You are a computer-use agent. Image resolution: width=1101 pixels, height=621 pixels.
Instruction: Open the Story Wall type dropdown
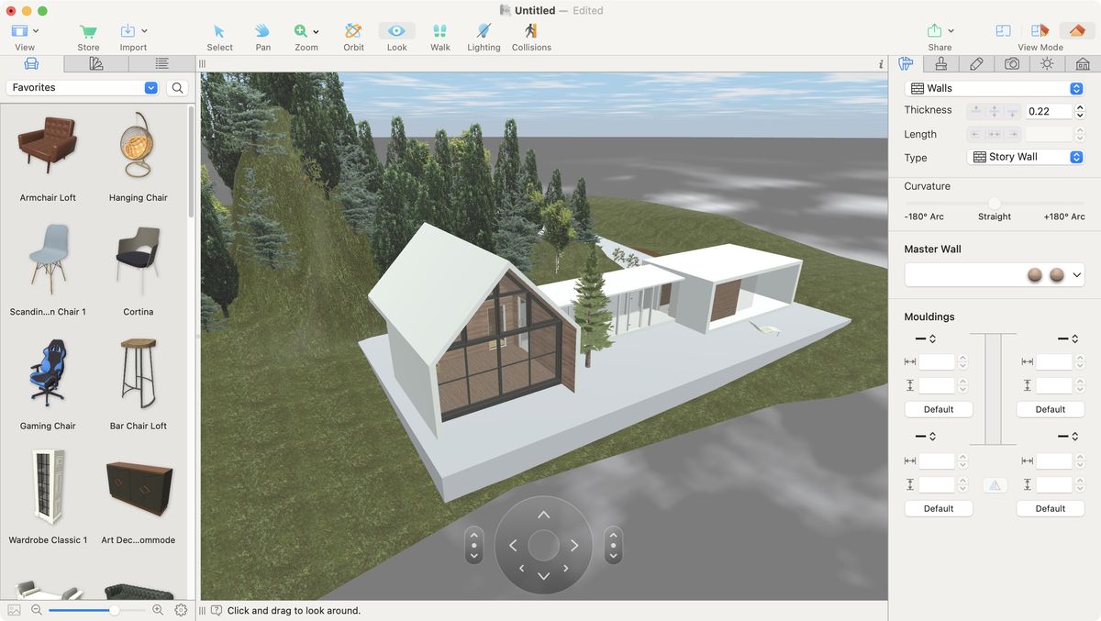click(1026, 157)
